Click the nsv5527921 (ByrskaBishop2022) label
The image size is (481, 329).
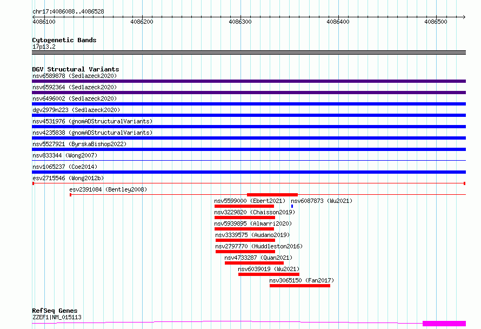[x=79, y=144]
